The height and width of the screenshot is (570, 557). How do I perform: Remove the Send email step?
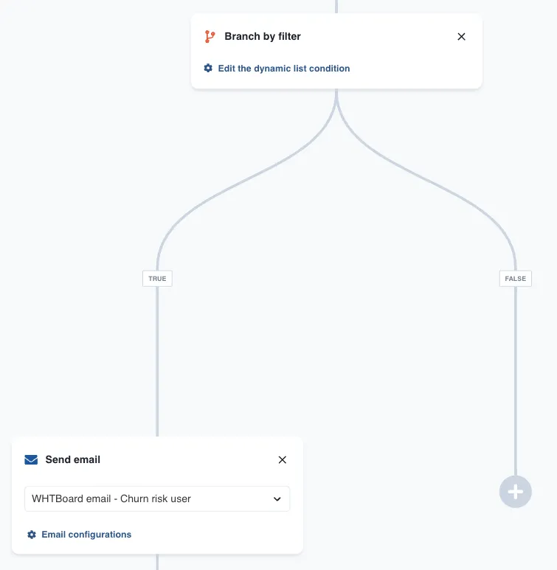tap(282, 459)
